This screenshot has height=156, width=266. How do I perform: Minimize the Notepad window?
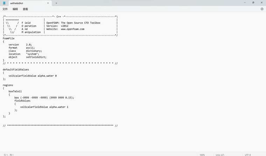(x=245, y=3)
